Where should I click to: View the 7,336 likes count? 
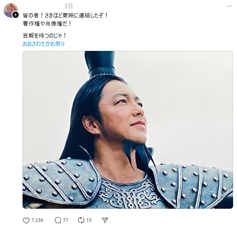coord(37,220)
